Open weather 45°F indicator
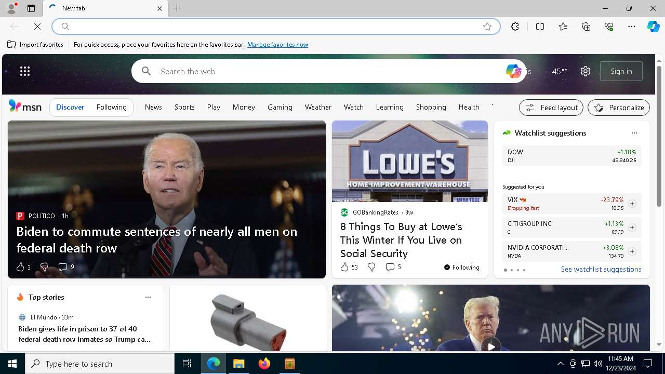 (x=559, y=71)
